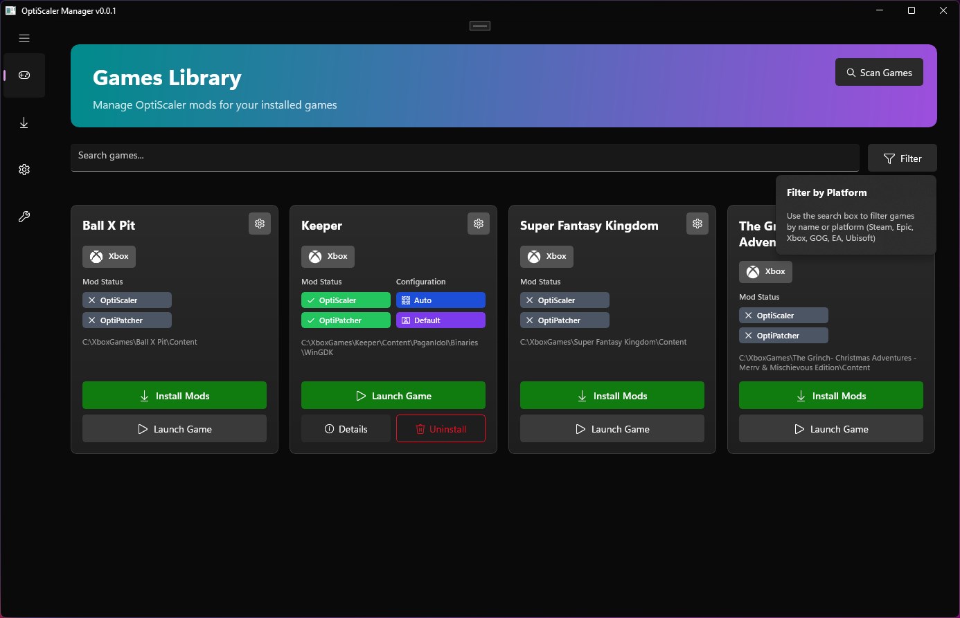Click OptiPatcher status on The Grinch card
The width and height of the screenshot is (960, 618).
coord(783,336)
